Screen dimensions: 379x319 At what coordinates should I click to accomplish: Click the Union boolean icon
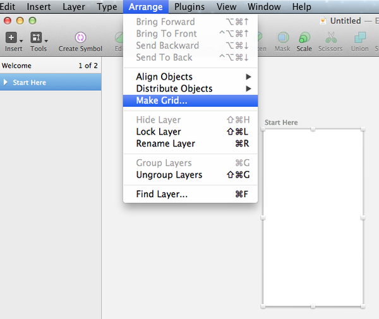click(x=360, y=37)
